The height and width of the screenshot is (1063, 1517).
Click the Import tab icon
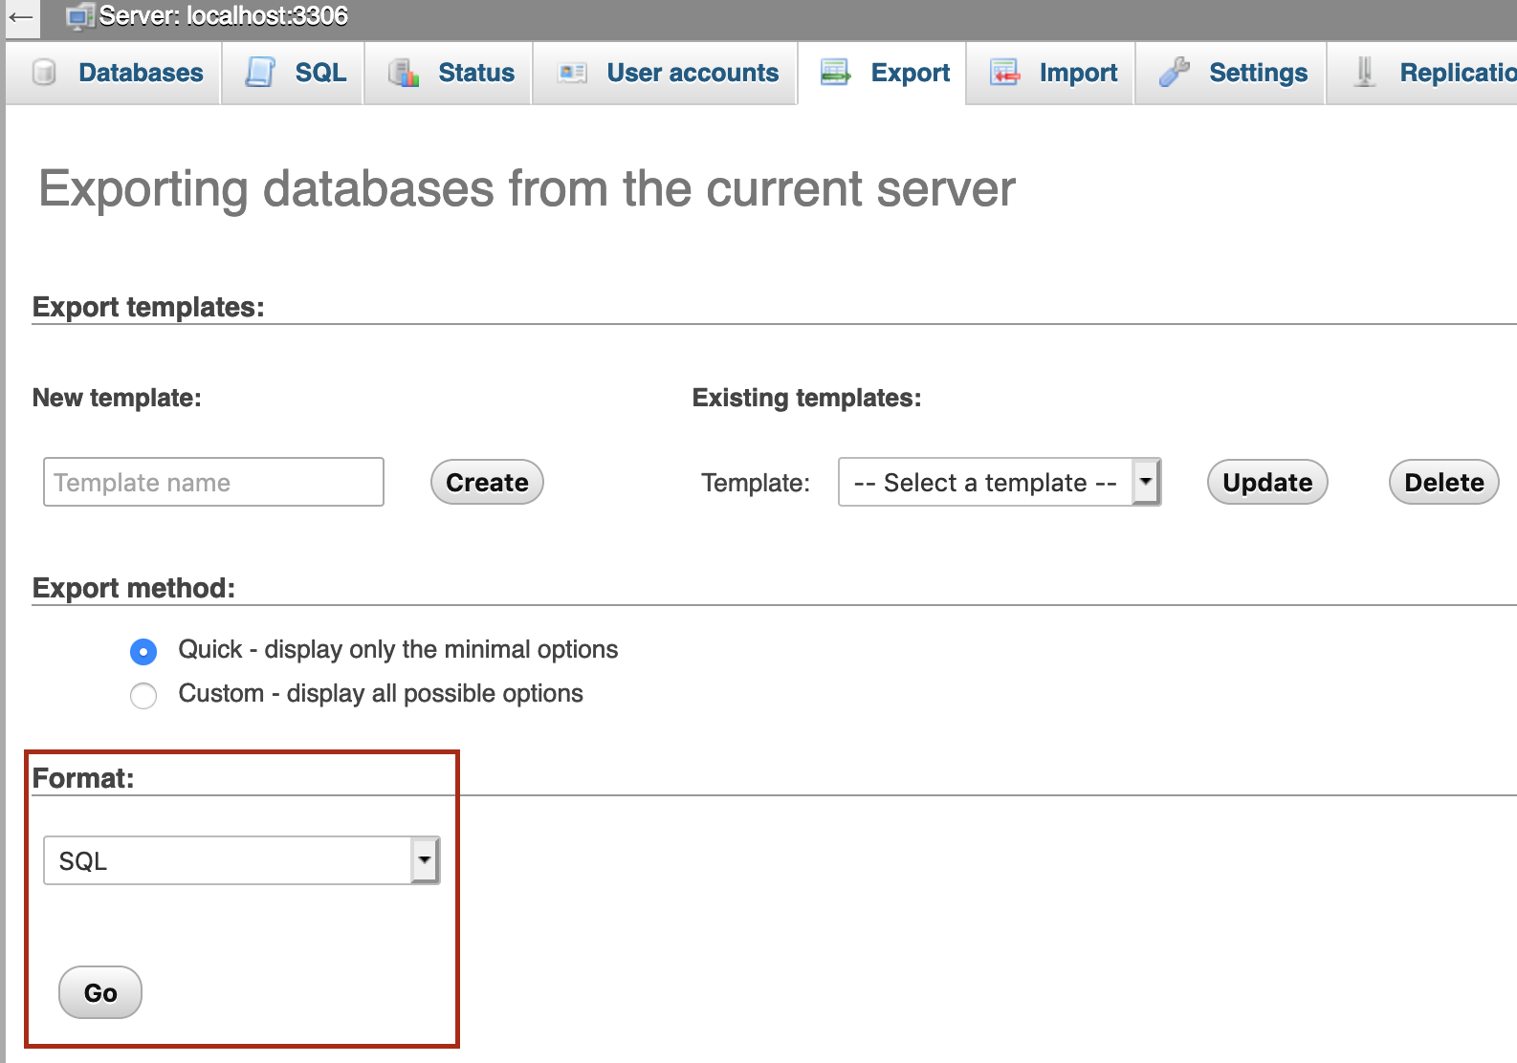[1004, 73]
